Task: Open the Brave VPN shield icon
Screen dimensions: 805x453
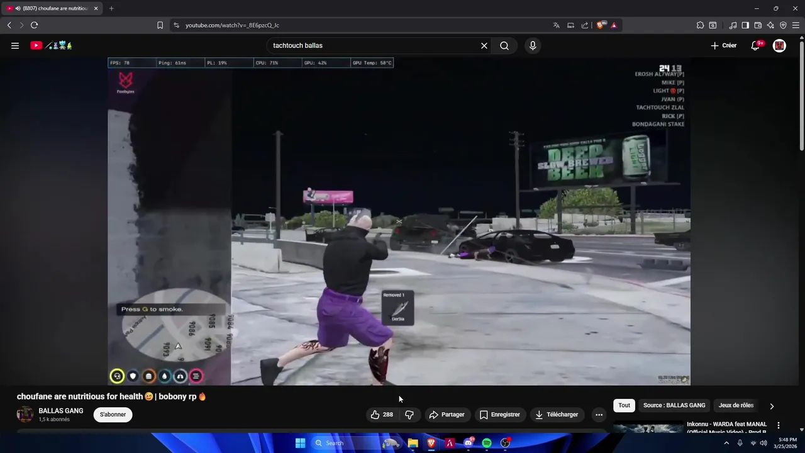Action: click(783, 25)
